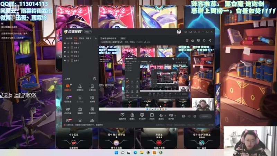Launch Microsoft Edge from the taskbar
Screen dimensions: 277x156
pos(135,153)
